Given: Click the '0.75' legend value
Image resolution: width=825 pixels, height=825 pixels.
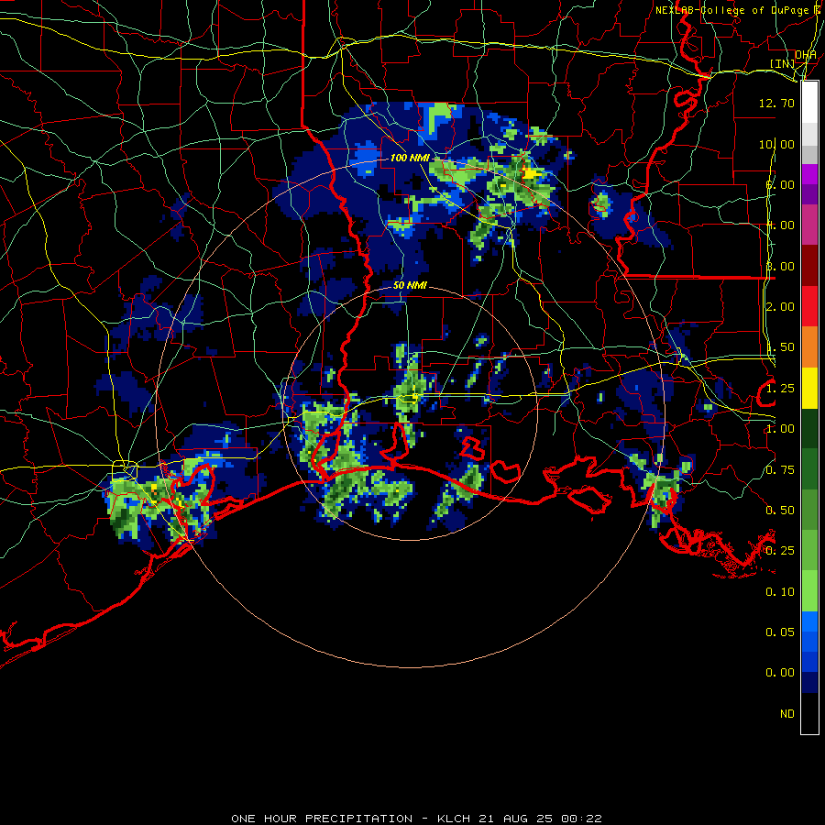Looking at the screenshot, I should click(x=780, y=470).
